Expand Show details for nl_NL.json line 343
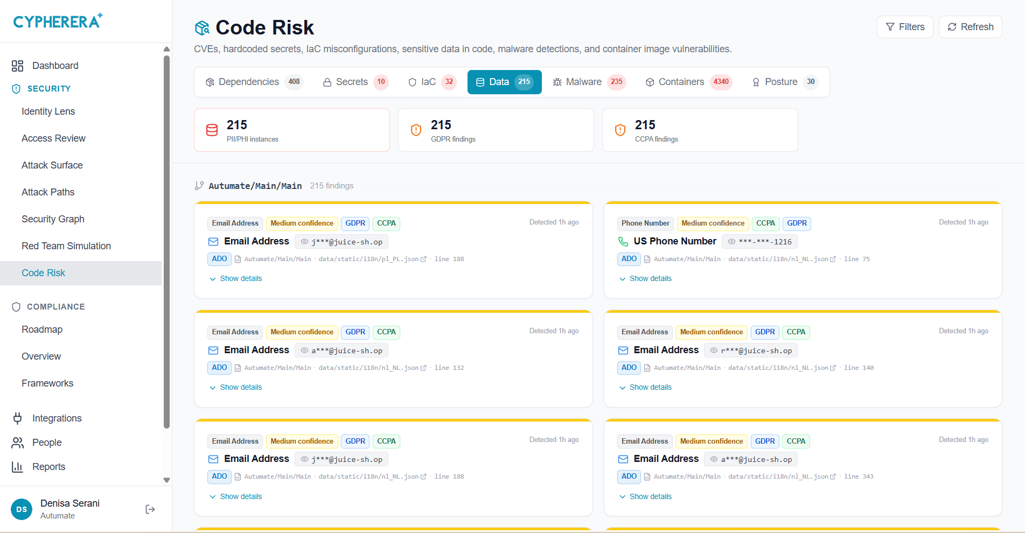The image size is (1025, 533). tap(645, 496)
